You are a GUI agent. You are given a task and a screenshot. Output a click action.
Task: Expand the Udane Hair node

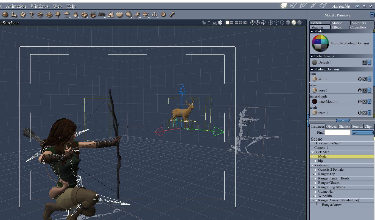316,192
